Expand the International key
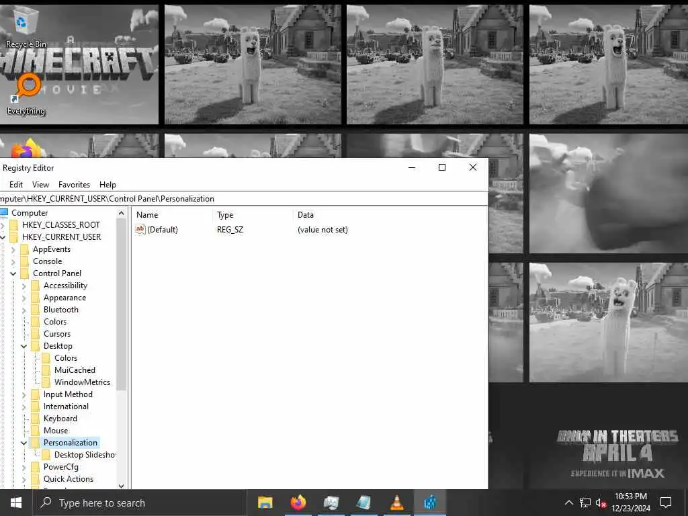This screenshot has width=688, height=516. 24,406
